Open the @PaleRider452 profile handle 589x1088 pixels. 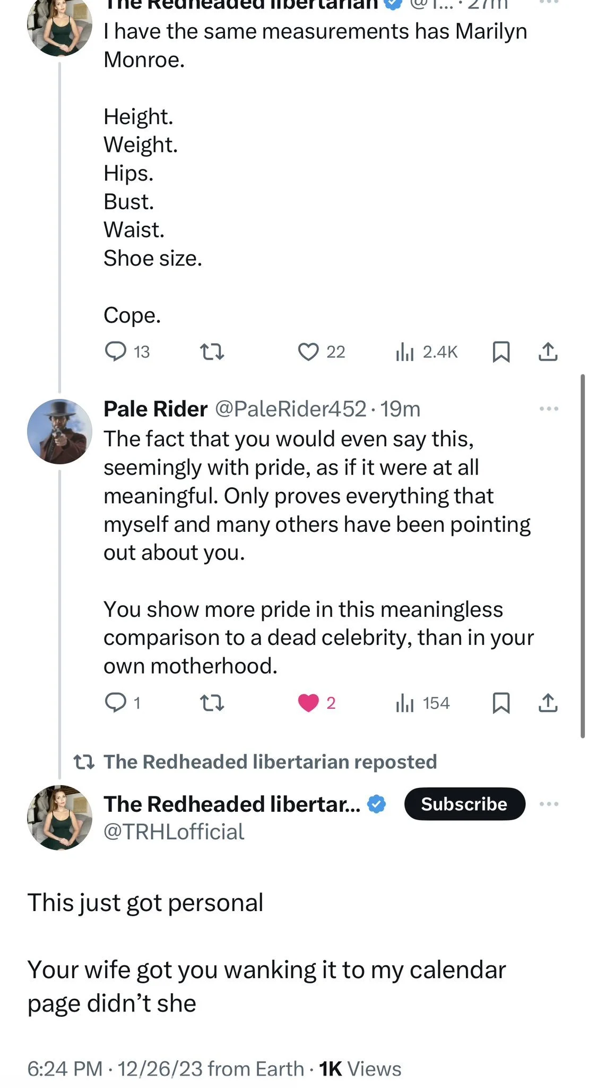coord(290,409)
